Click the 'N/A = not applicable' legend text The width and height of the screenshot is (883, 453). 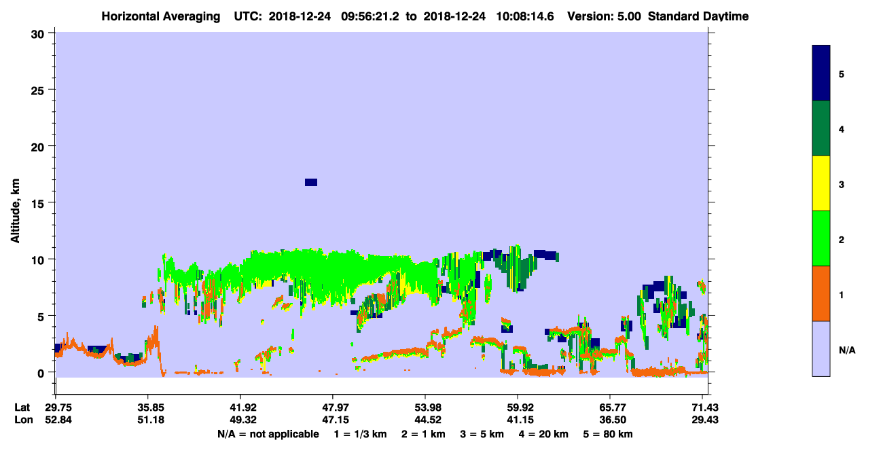click(268, 434)
